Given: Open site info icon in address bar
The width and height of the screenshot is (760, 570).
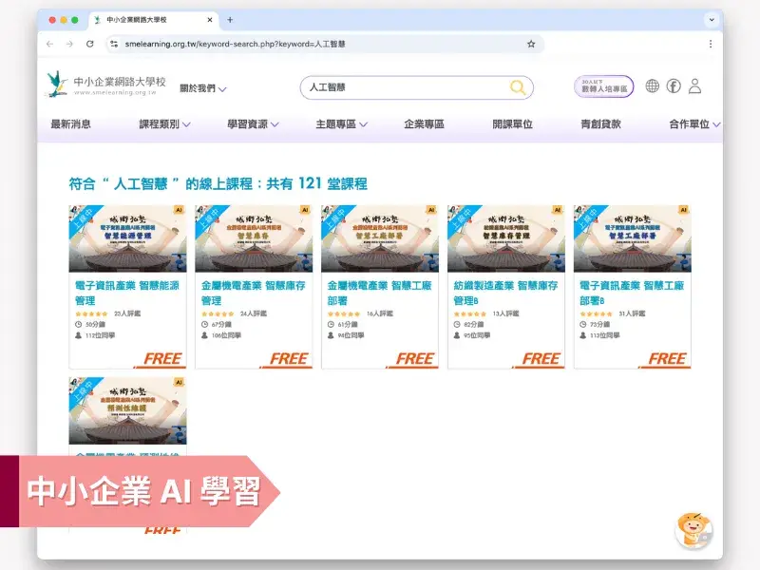Looking at the screenshot, I should (x=114, y=44).
